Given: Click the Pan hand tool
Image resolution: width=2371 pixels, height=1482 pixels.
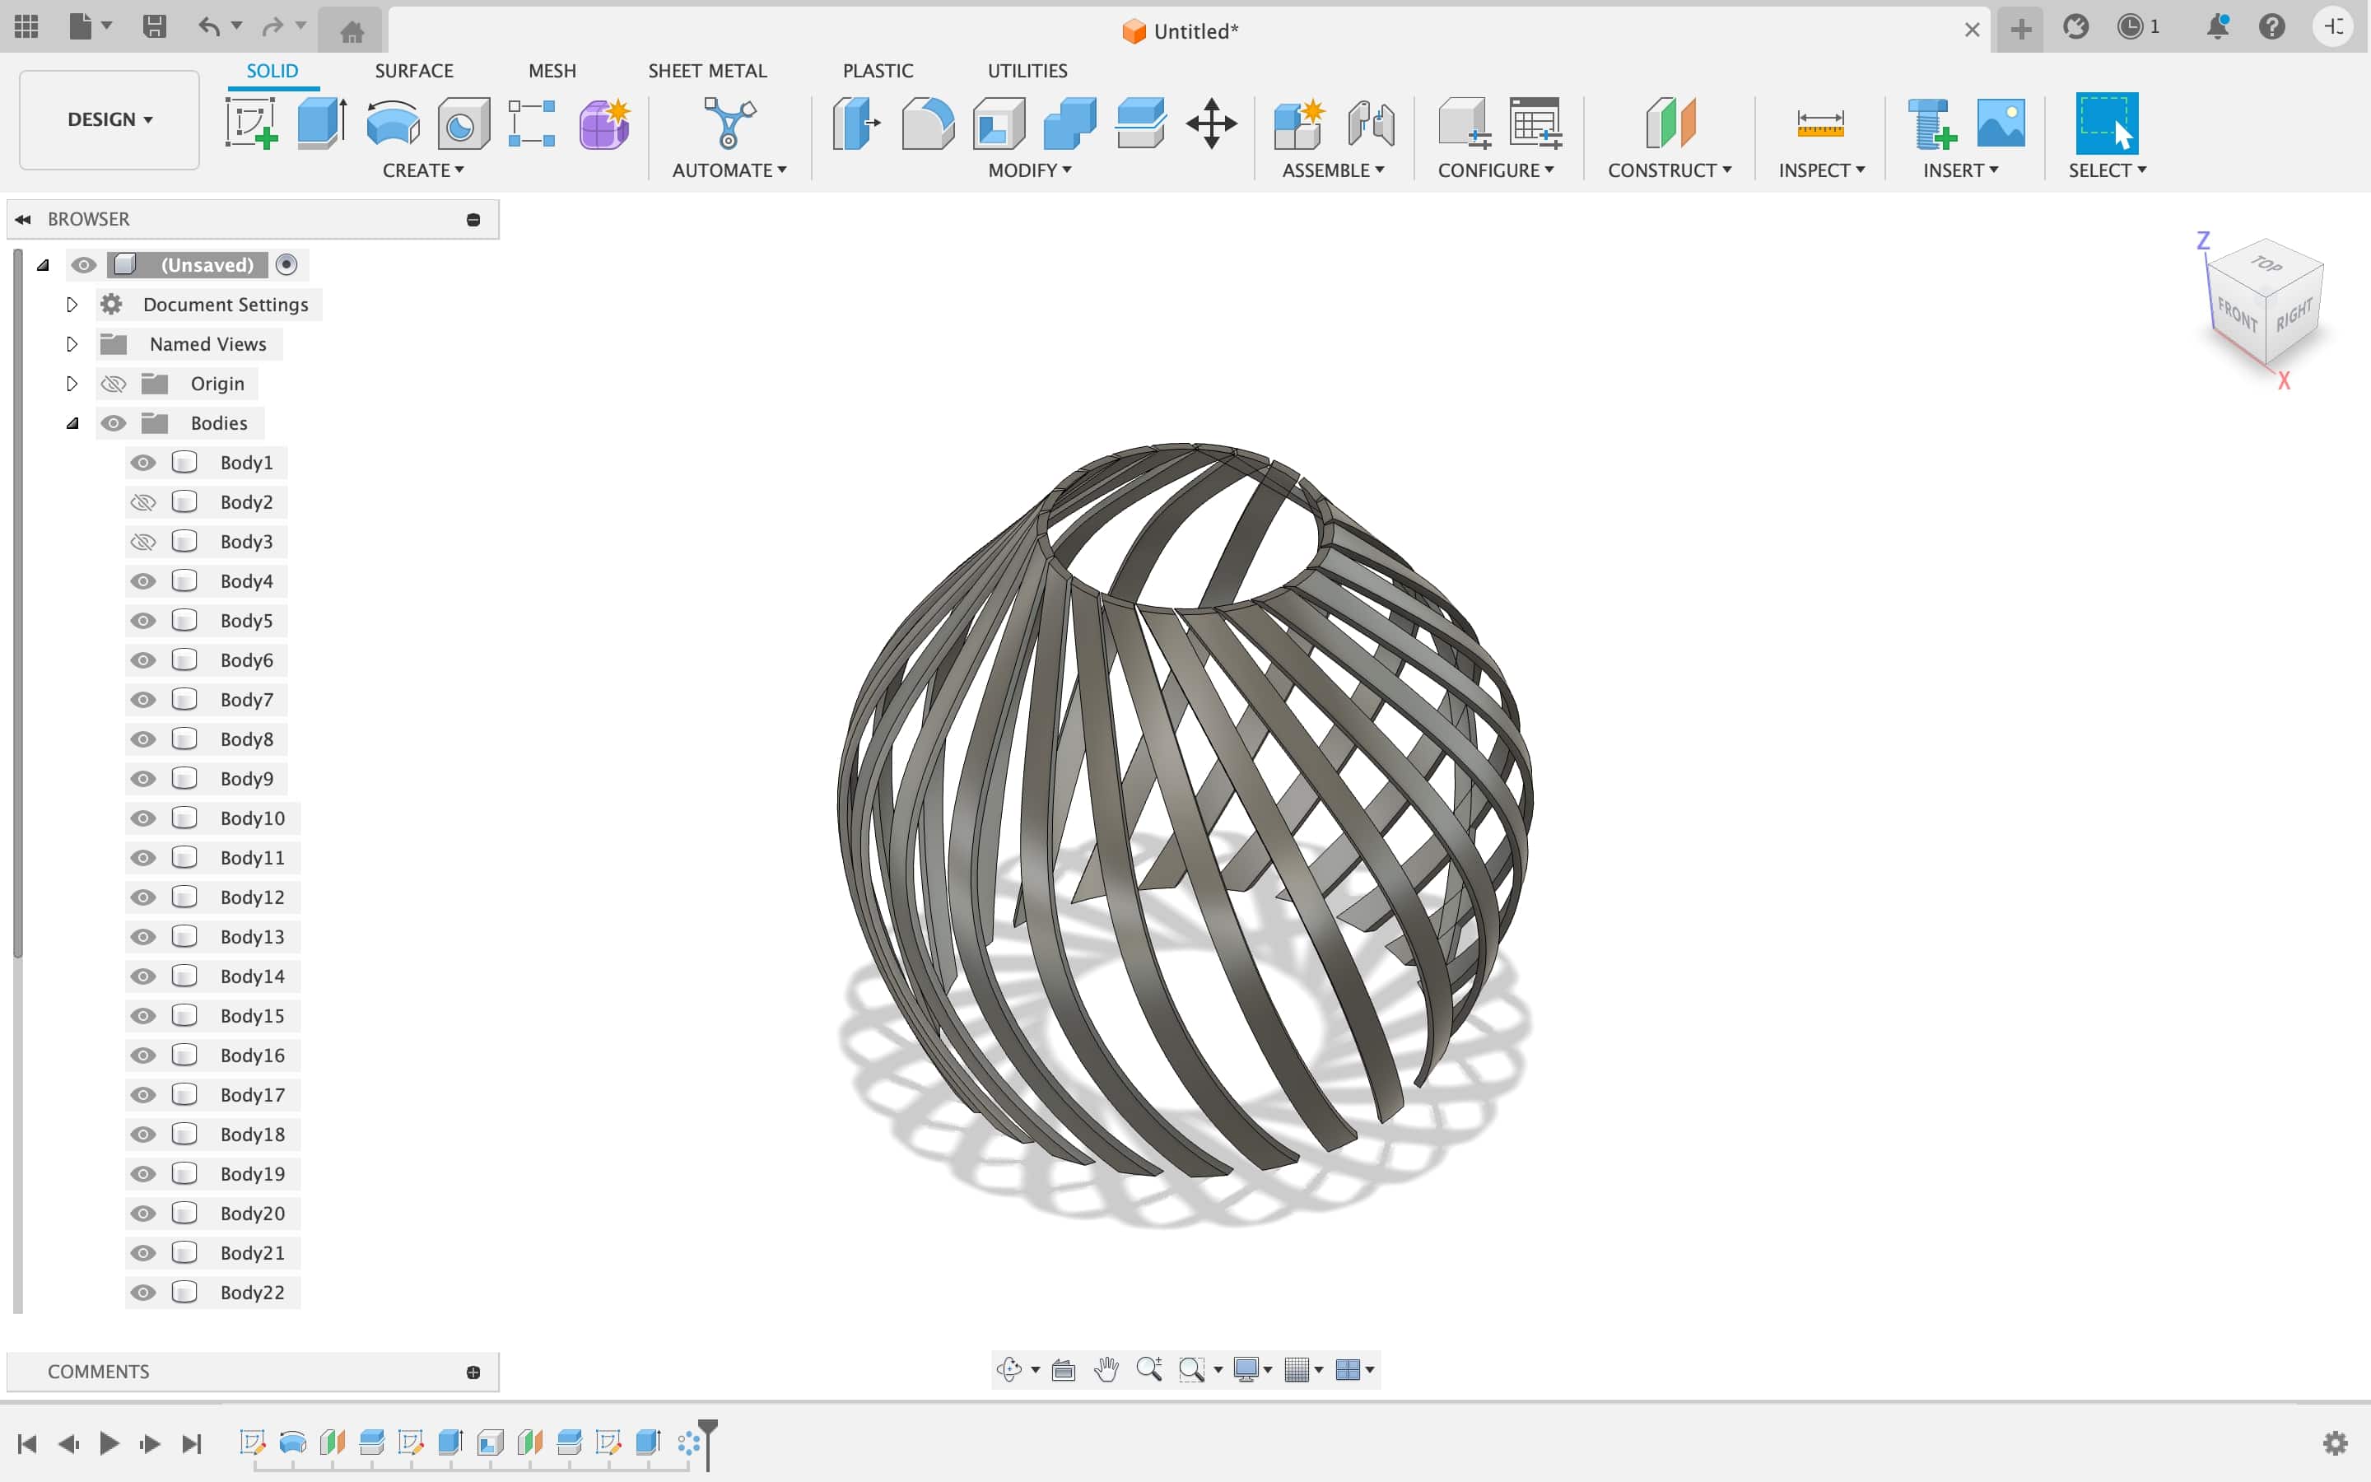Looking at the screenshot, I should coord(1107,1369).
